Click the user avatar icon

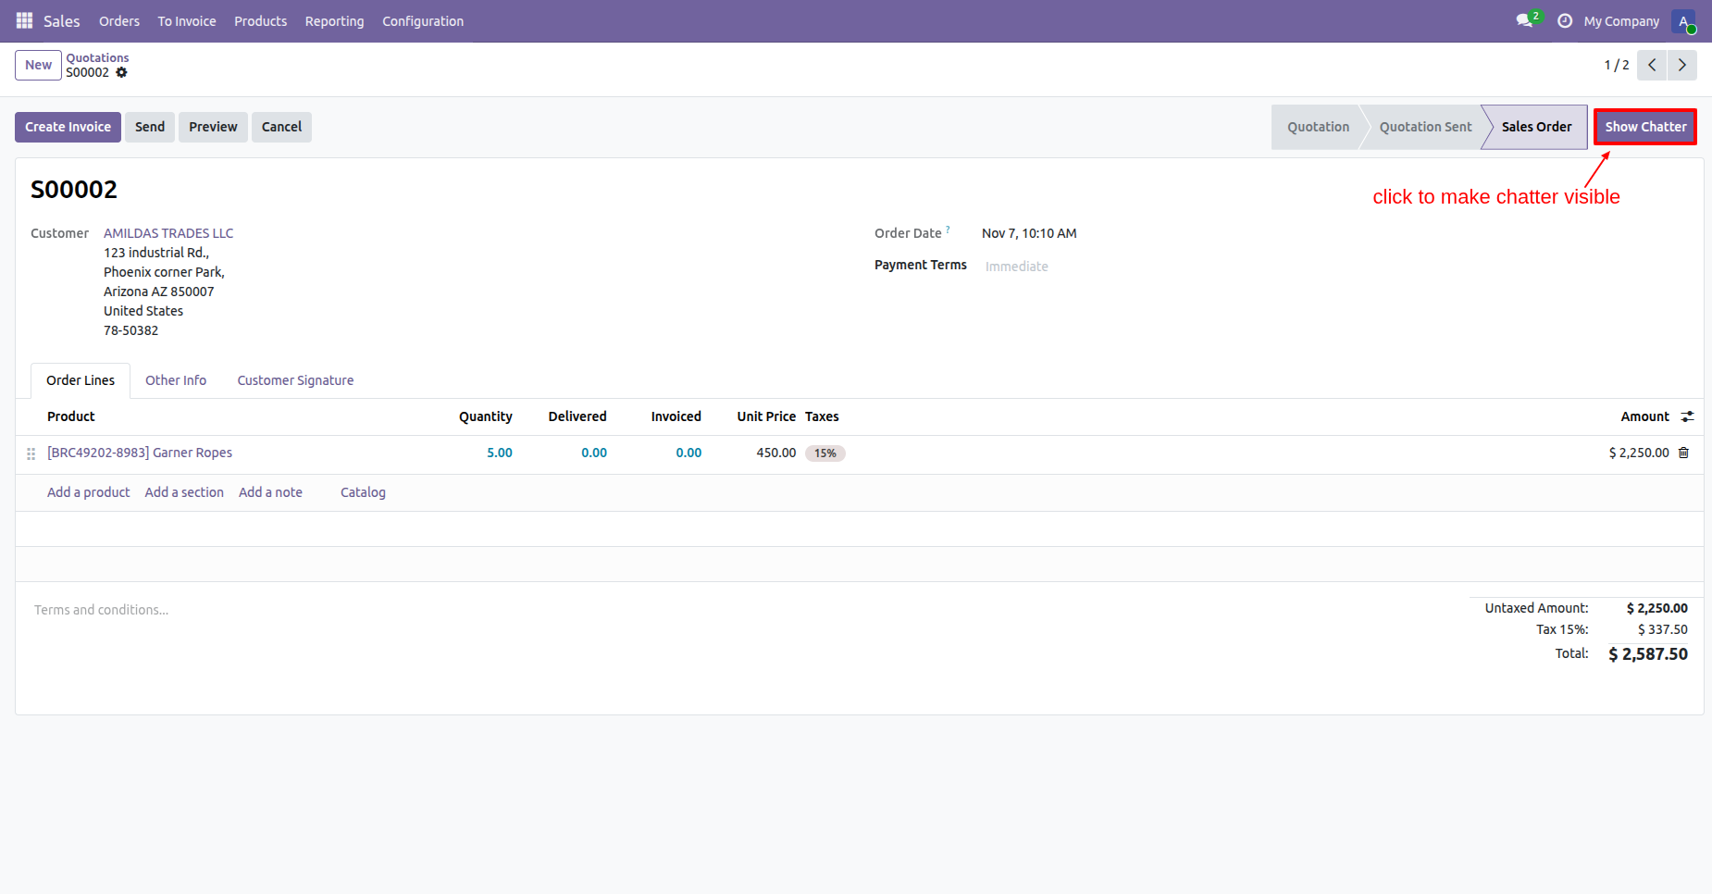[x=1683, y=21]
